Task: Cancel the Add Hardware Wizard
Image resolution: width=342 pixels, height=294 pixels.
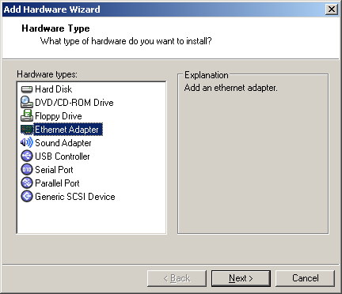Action: 305,278
